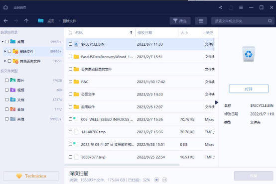Click the 打开 button in preview

(249, 89)
